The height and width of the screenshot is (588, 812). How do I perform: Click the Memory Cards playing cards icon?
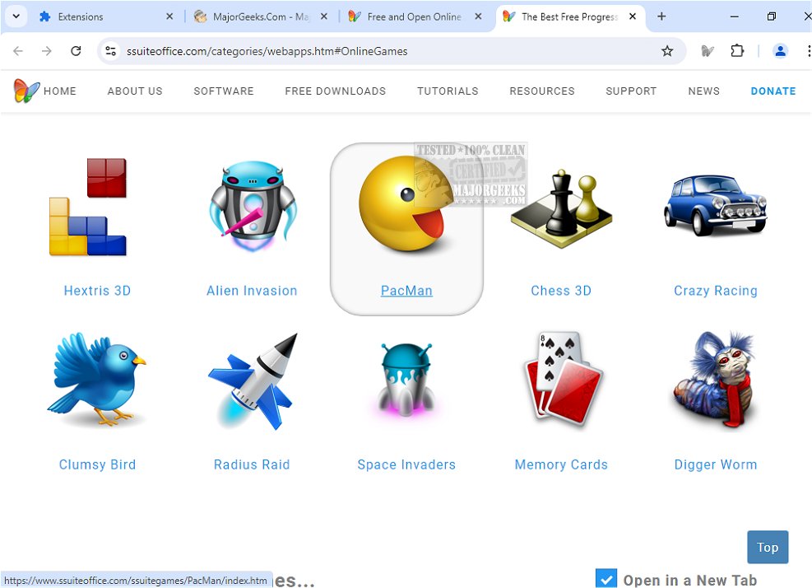pos(563,379)
